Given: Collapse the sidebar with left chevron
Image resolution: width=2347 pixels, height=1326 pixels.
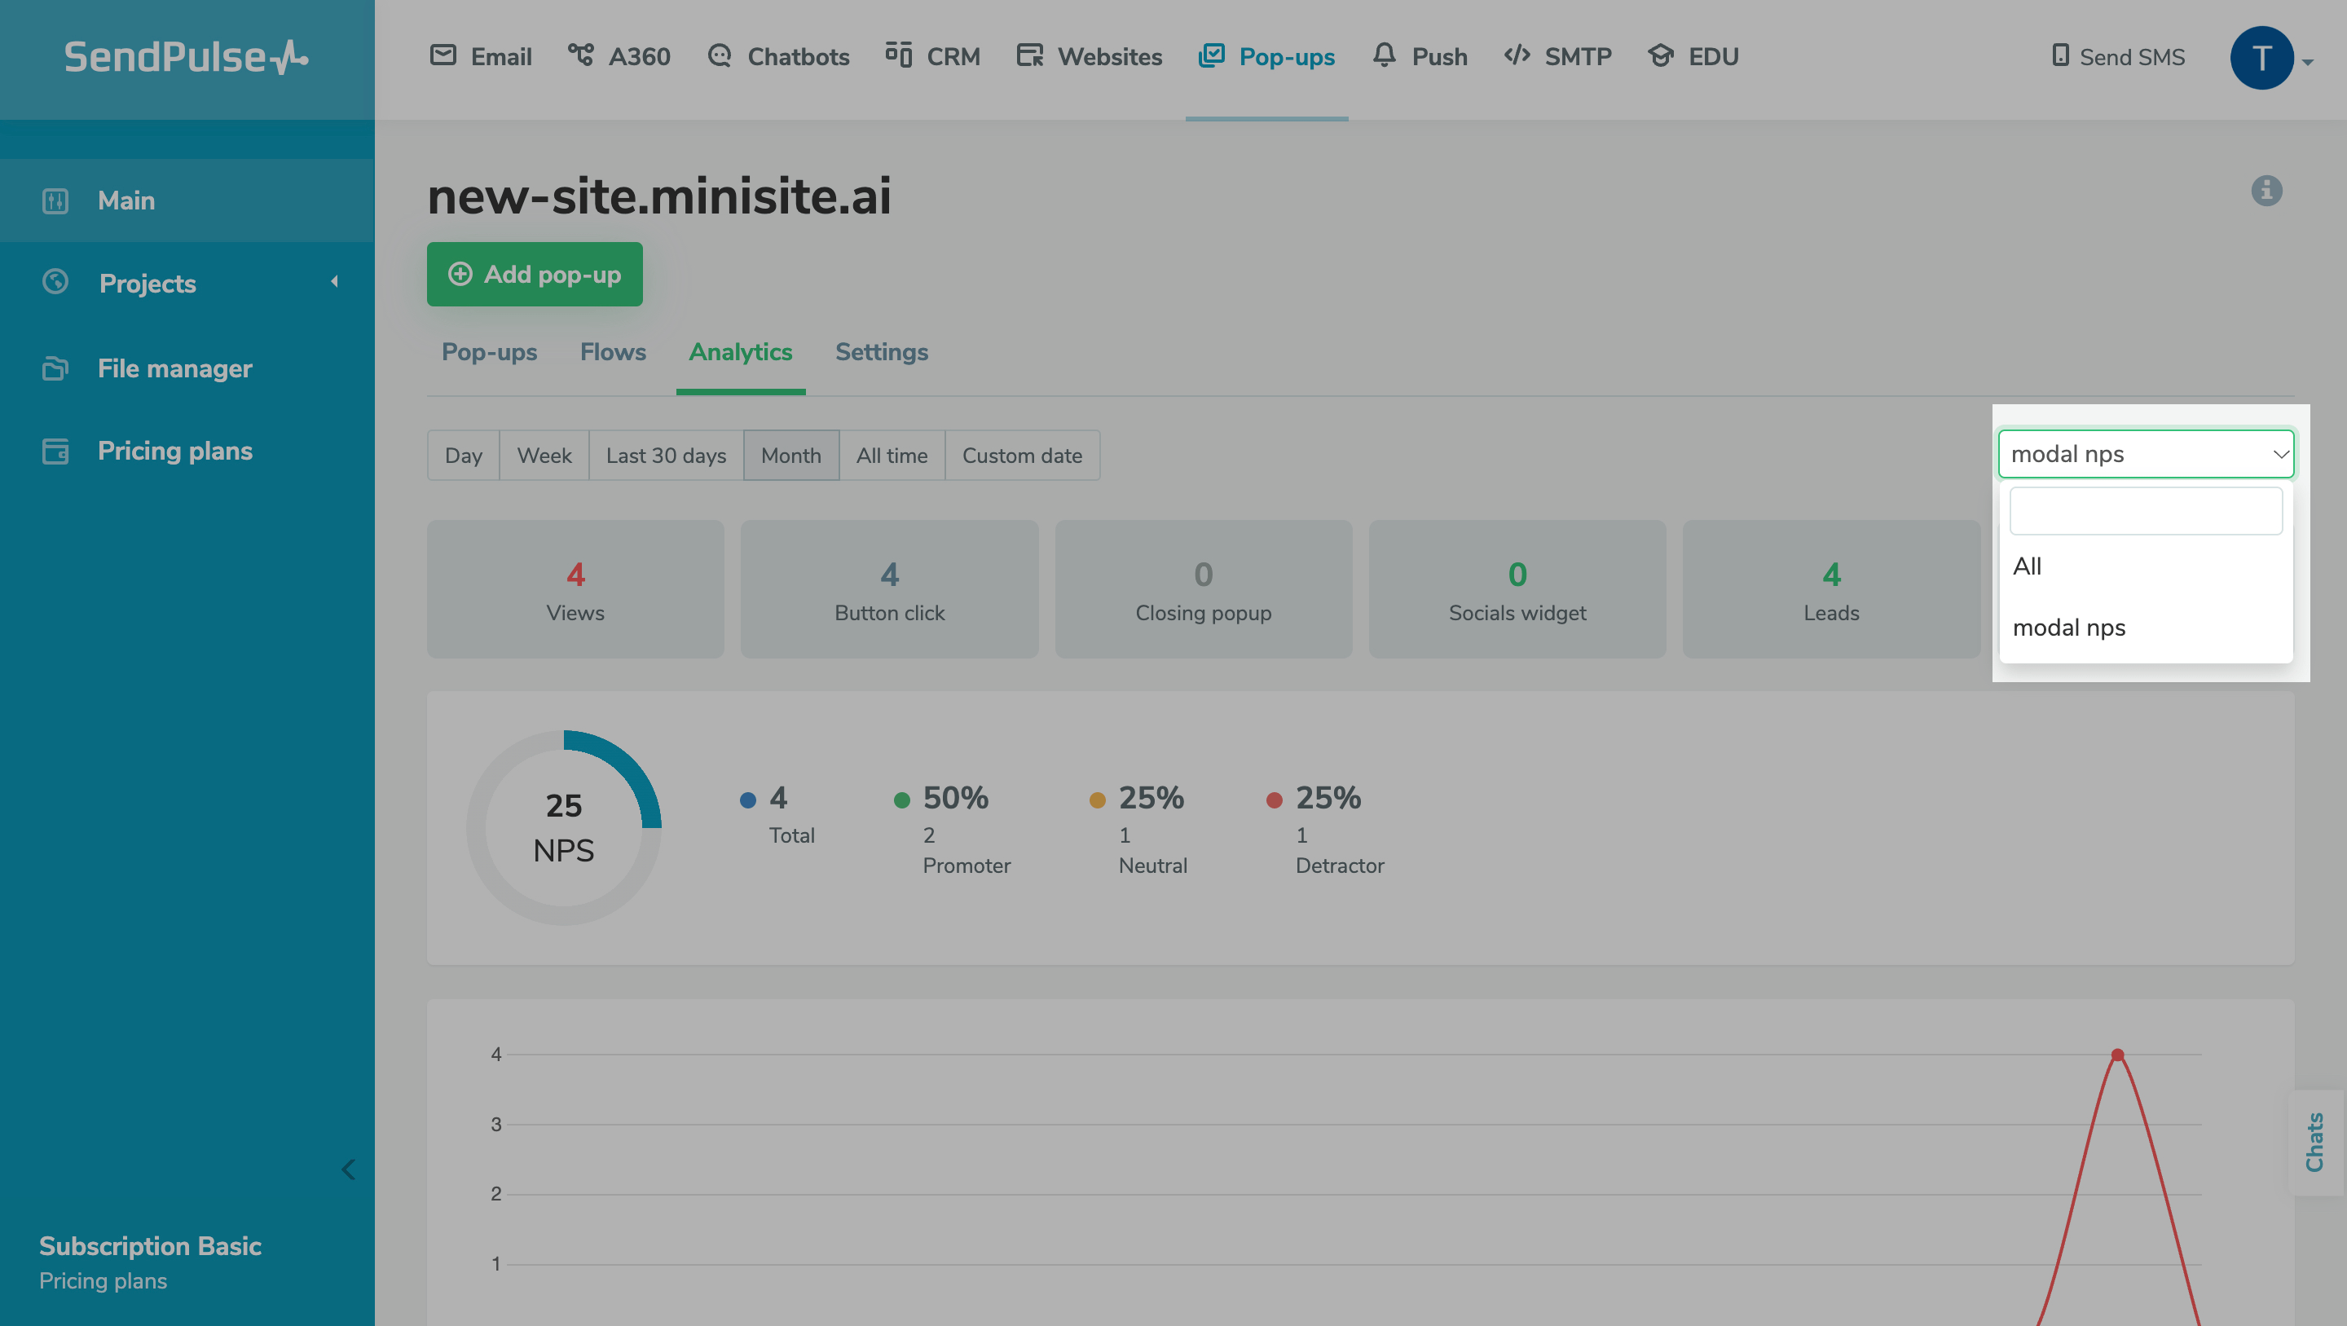Looking at the screenshot, I should pos(348,1170).
